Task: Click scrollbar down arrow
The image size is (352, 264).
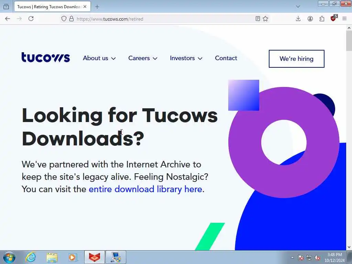Action: coord(349,247)
